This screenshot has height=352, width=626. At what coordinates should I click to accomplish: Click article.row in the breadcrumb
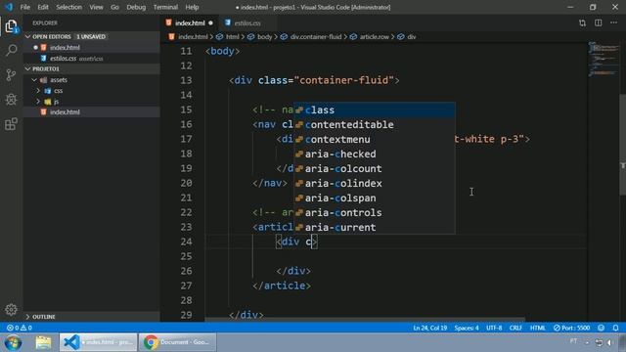(370, 37)
